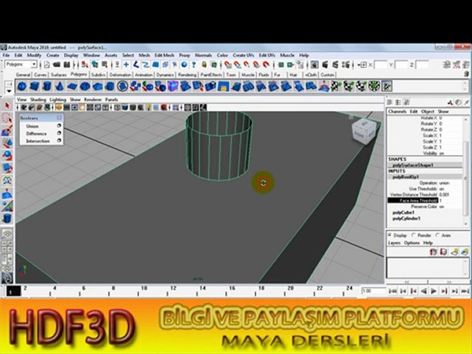Click the Operation union attribute row
Viewport: 472px width, 354px height.
pyautogui.click(x=425, y=183)
